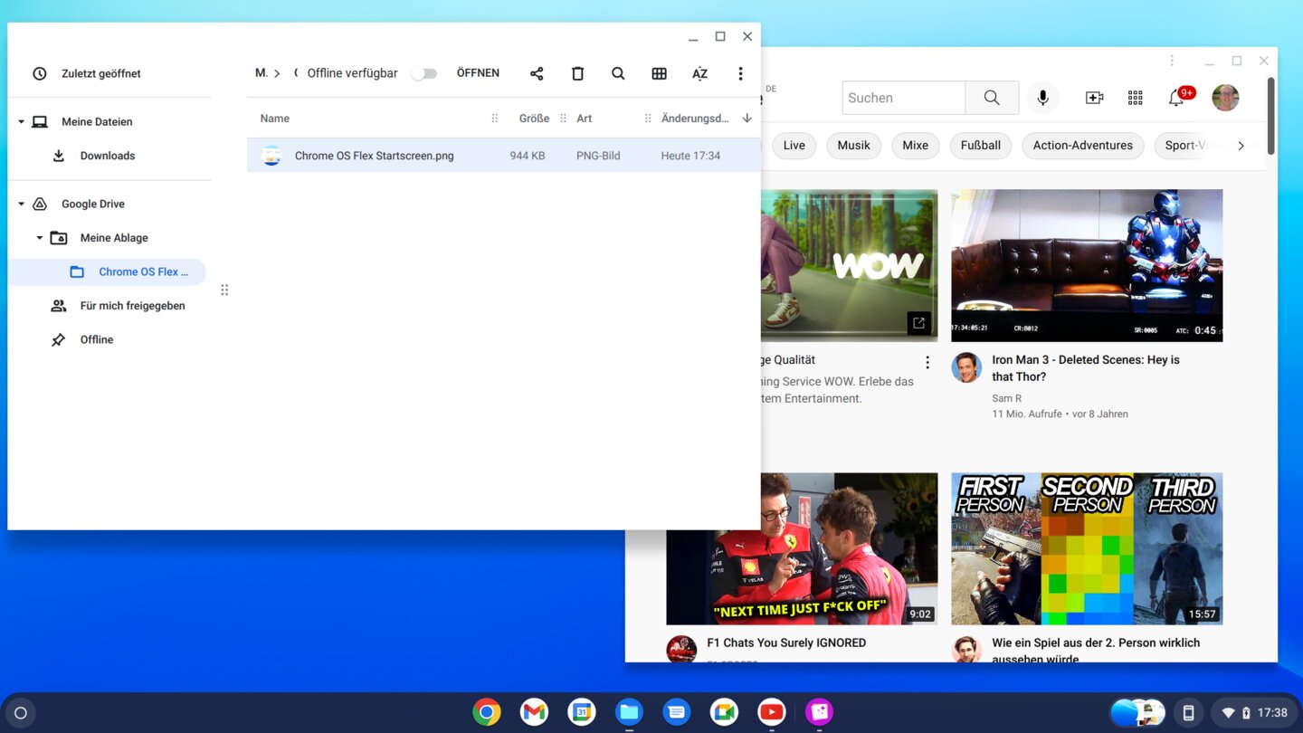Click the ÖFFNEN button
Viewport: 1303px width, 733px height.
tap(478, 73)
